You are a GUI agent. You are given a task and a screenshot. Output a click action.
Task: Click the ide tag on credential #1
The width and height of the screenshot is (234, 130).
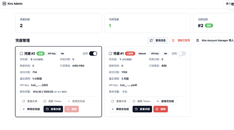[x=165, y=54]
